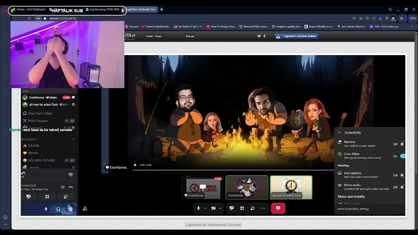Toggle Color filters switch
Viewport: 418px width, 235px height.
coord(402,156)
